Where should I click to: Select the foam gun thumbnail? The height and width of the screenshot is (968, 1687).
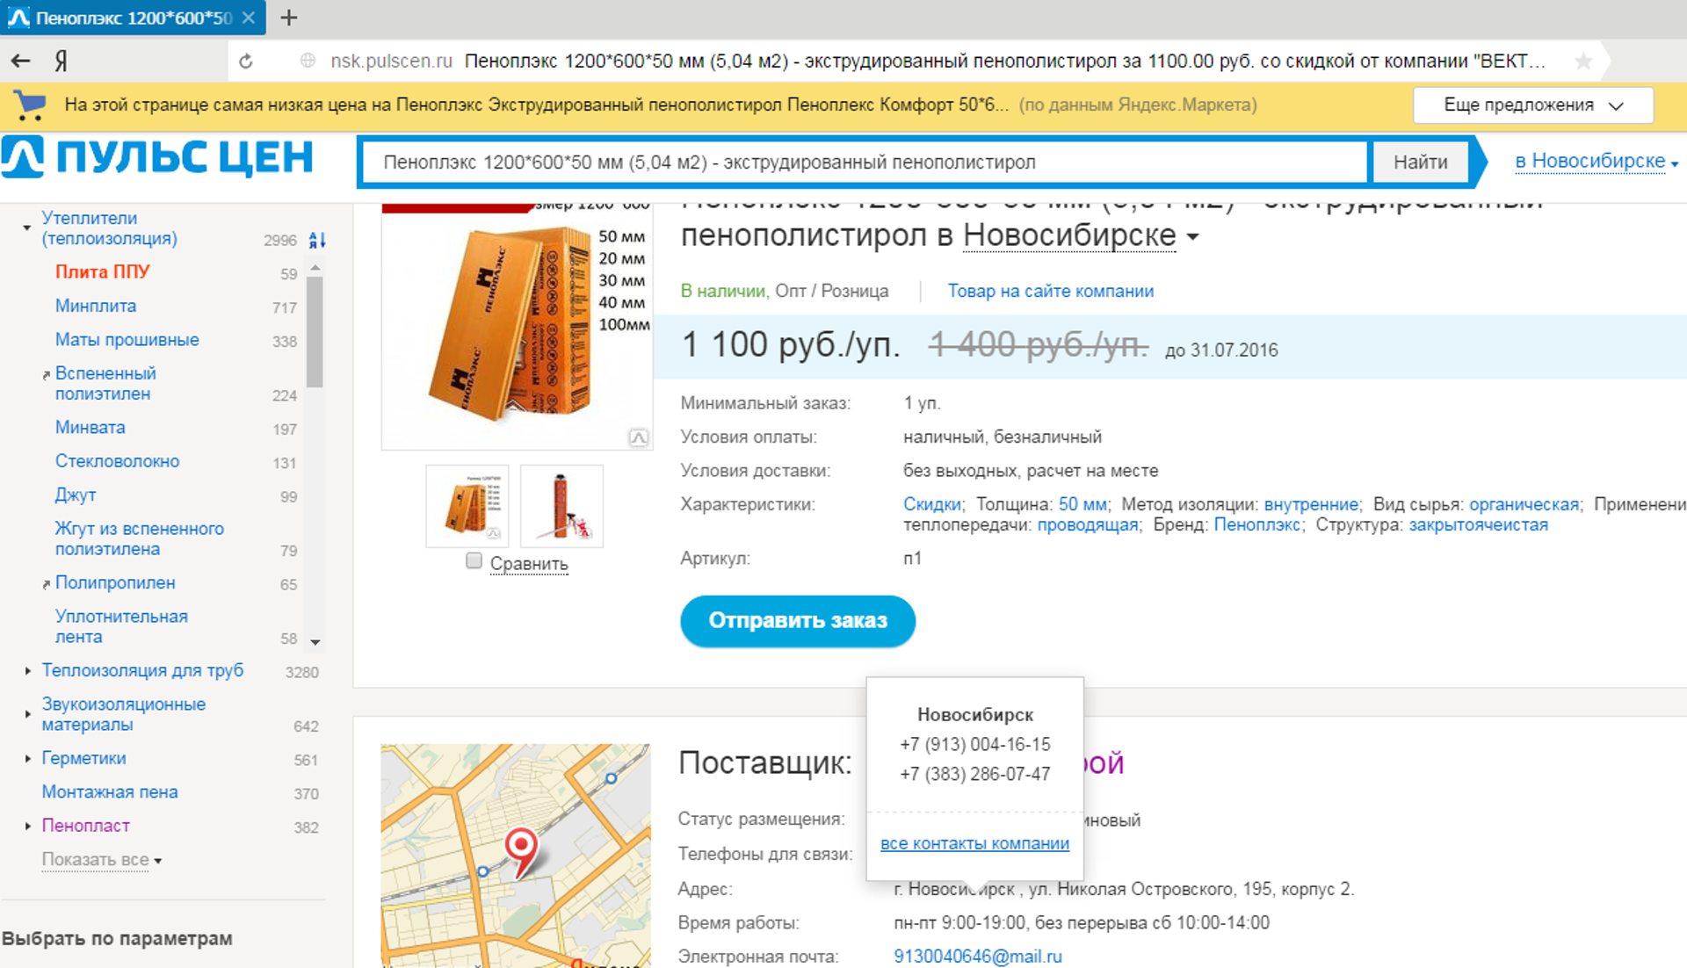pos(561,507)
